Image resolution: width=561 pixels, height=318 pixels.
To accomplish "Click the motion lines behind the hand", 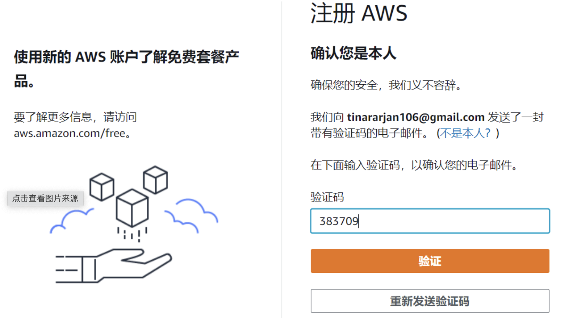I will 67,264.
